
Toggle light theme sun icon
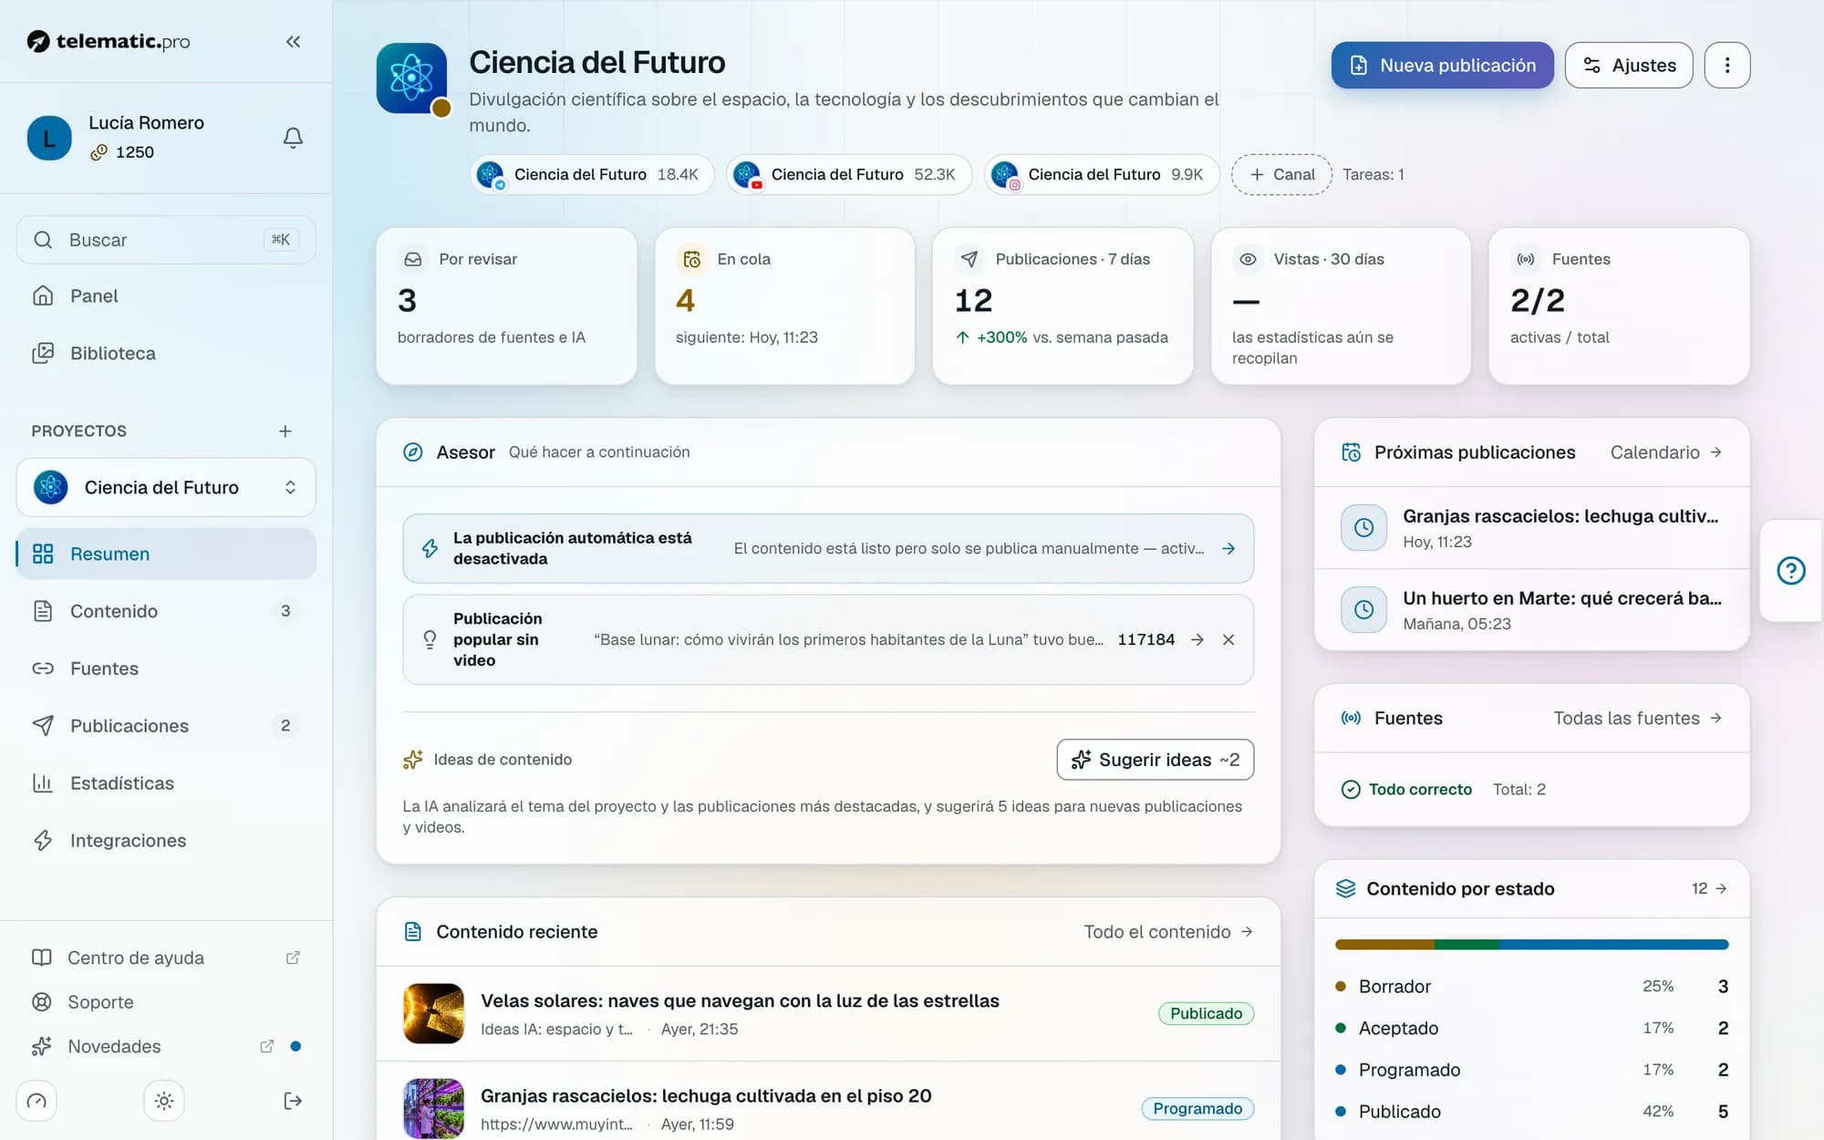(x=164, y=1101)
